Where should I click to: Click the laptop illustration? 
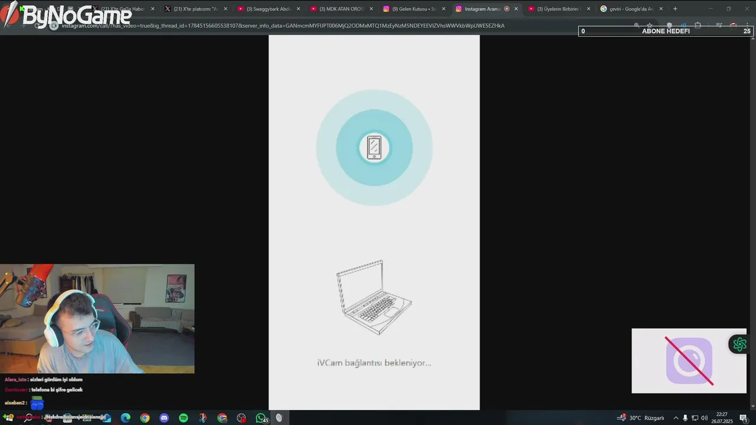click(x=374, y=297)
